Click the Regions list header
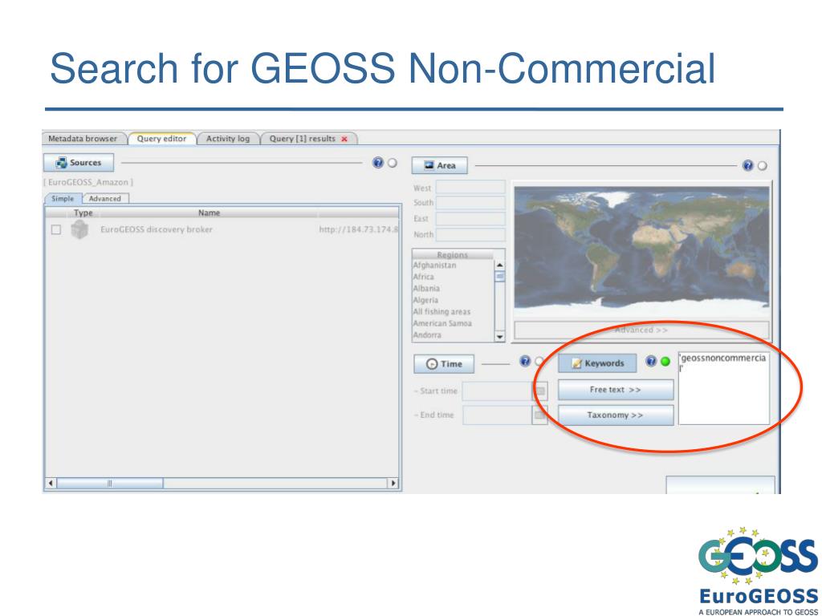The width and height of the screenshot is (822, 616). coord(453,254)
